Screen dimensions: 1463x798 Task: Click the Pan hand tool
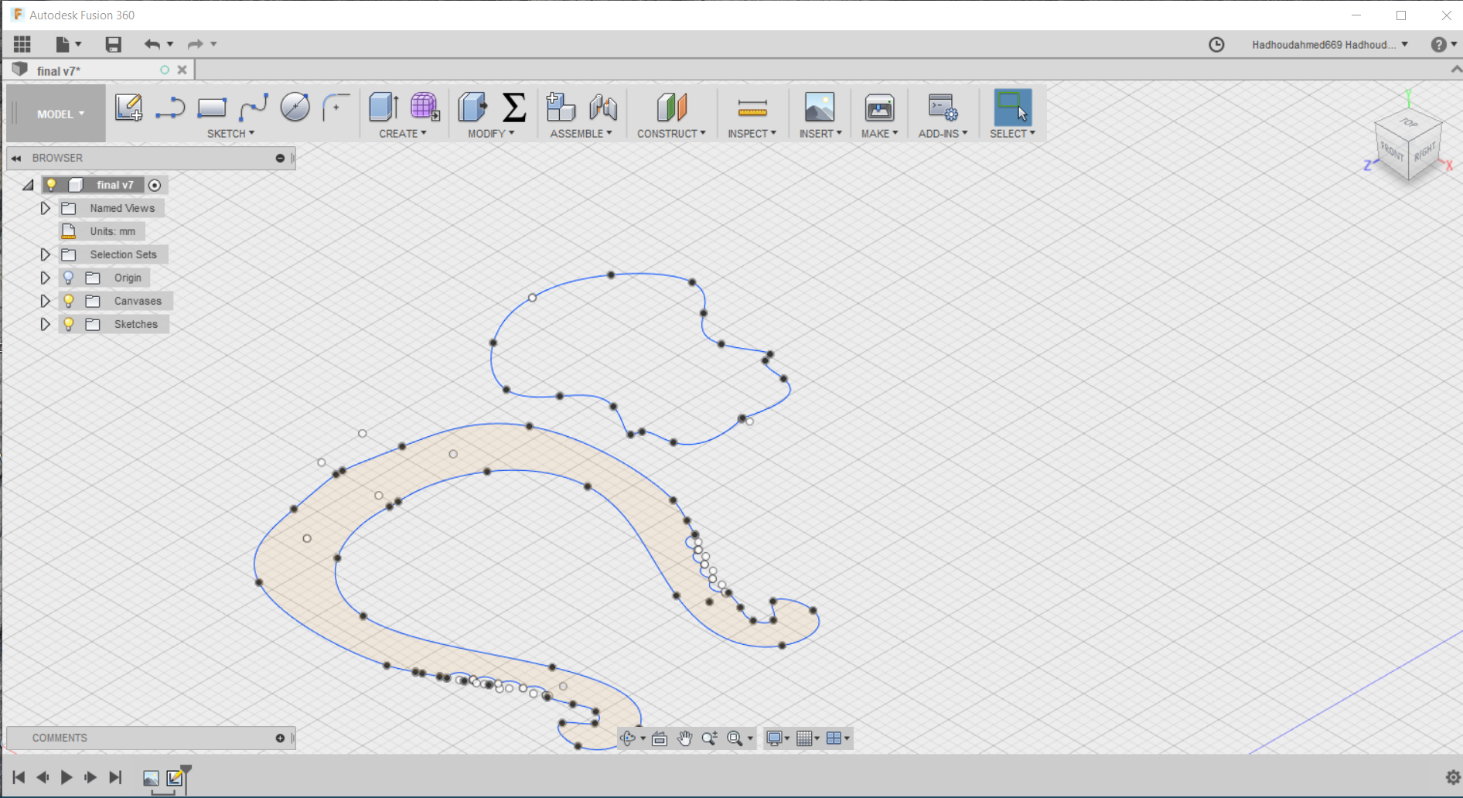(684, 738)
